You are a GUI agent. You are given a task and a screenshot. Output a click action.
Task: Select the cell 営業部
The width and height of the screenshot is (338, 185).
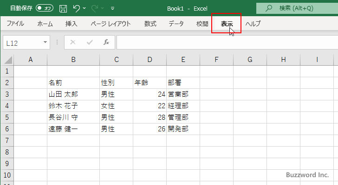coord(183,94)
